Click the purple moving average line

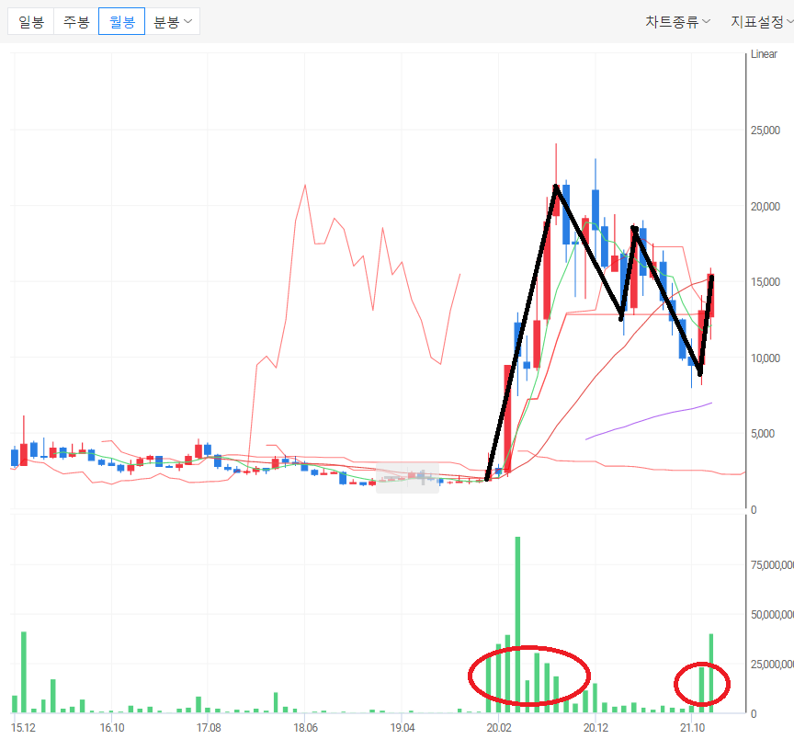click(x=648, y=419)
